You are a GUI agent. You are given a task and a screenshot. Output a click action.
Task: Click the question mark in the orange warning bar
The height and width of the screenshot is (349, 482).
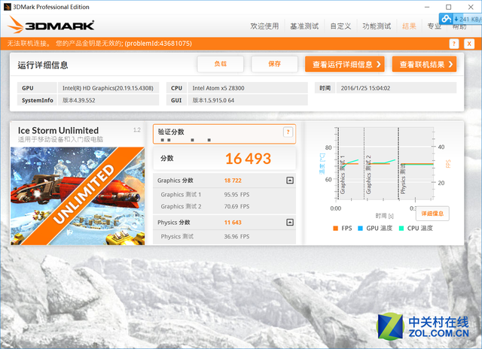[454, 44]
